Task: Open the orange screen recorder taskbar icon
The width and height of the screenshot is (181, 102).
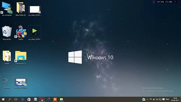Action: click(x=55, y=99)
